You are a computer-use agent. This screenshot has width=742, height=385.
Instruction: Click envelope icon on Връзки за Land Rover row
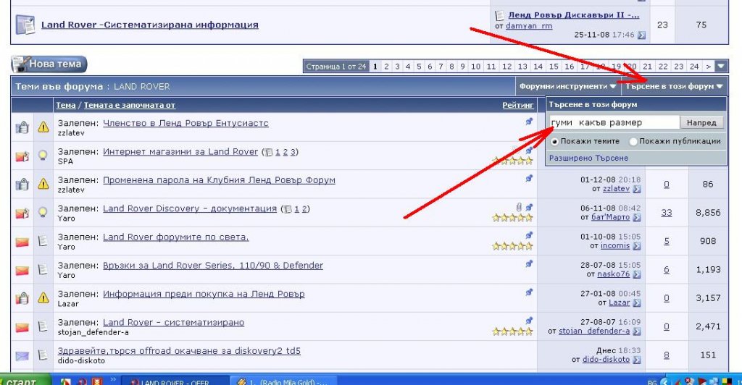[x=22, y=271]
